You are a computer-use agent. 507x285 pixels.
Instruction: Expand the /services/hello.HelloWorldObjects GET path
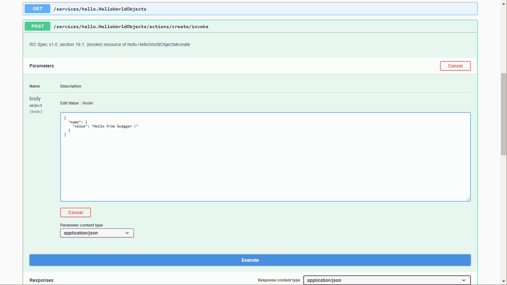coord(100,9)
